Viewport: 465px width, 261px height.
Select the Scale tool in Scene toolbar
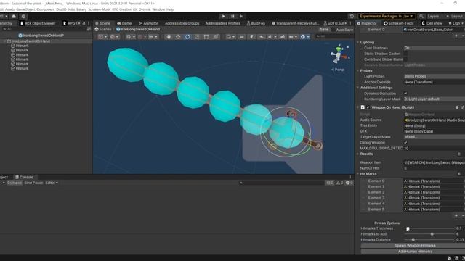click(197, 37)
